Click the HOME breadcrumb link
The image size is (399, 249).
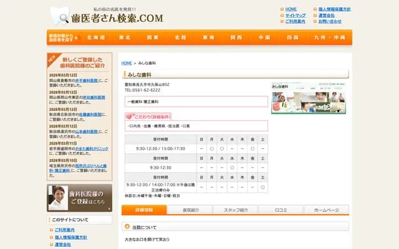tap(127, 63)
